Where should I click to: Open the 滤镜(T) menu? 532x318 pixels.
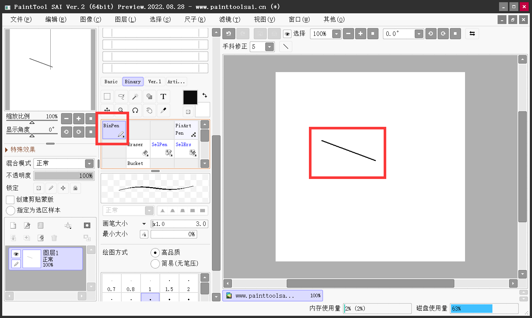pos(230,19)
